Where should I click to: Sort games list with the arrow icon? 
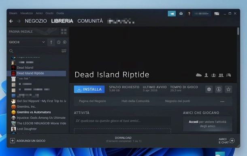51,42
